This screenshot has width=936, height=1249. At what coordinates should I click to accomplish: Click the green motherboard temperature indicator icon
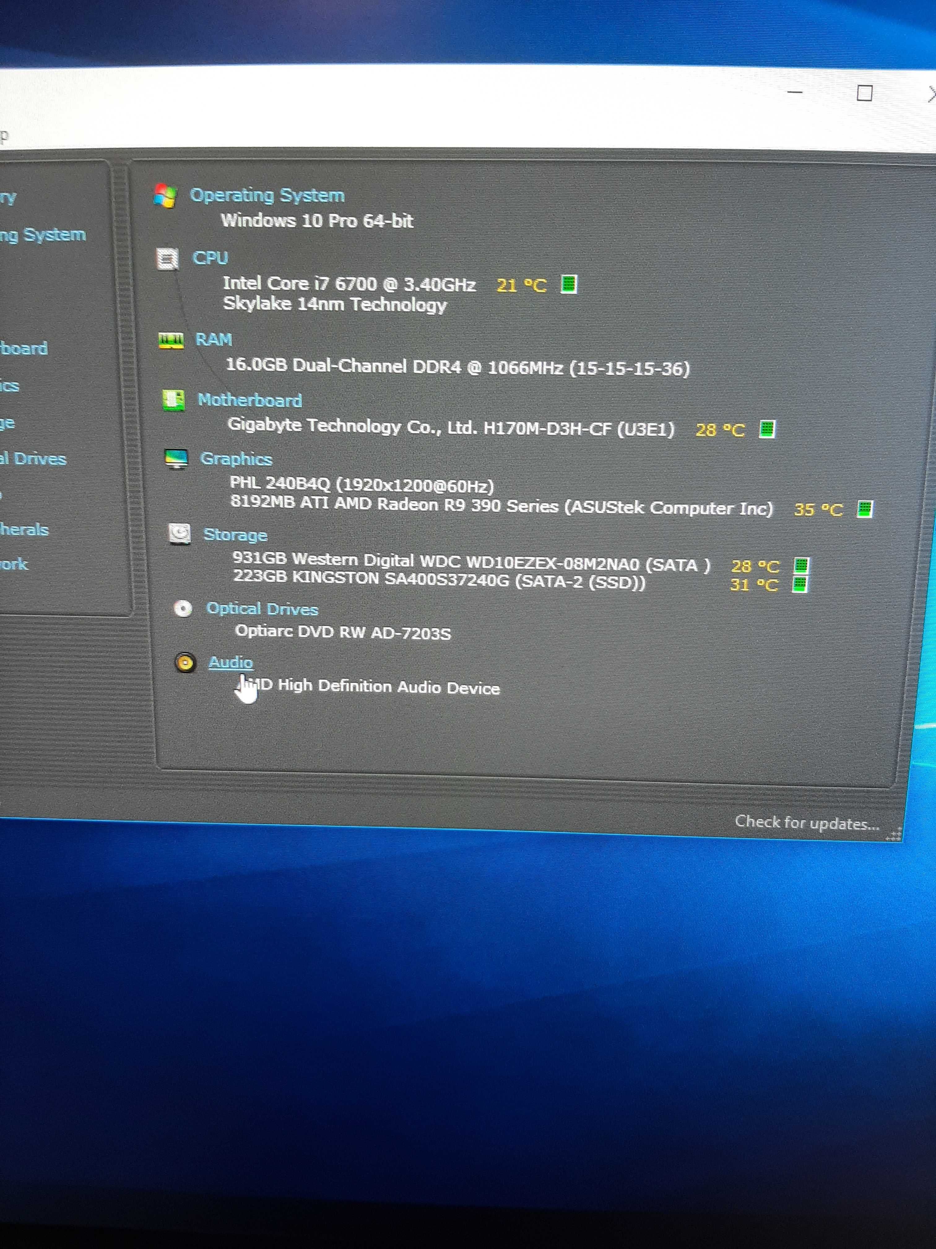767,429
